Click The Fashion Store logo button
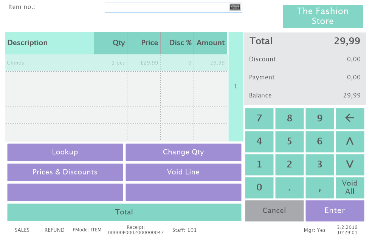The height and width of the screenshot is (242, 372). pos(323,16)
